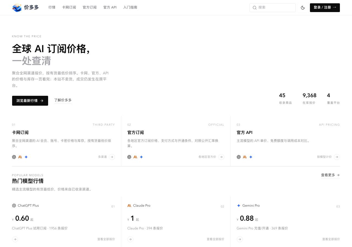Click the API PRICING label
Image resolution: width=352 pixels, height=247 pixels.
(x=329, y=125)
